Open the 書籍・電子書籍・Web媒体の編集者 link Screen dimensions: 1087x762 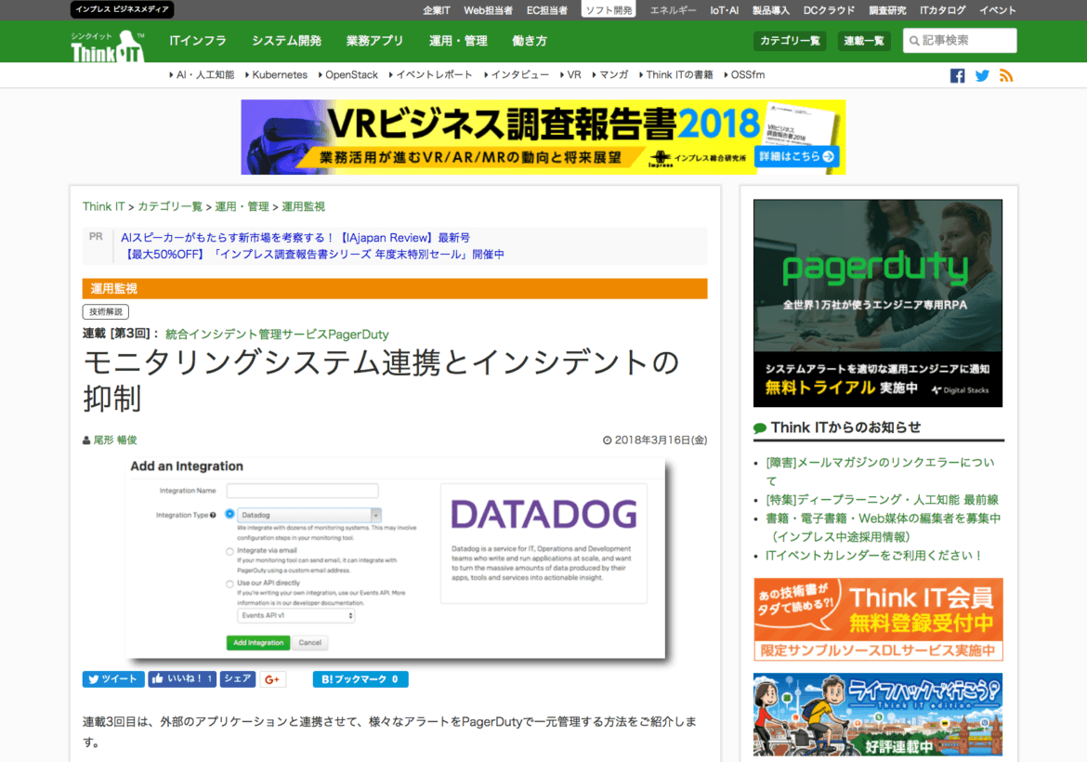click(x=883, y=528)
